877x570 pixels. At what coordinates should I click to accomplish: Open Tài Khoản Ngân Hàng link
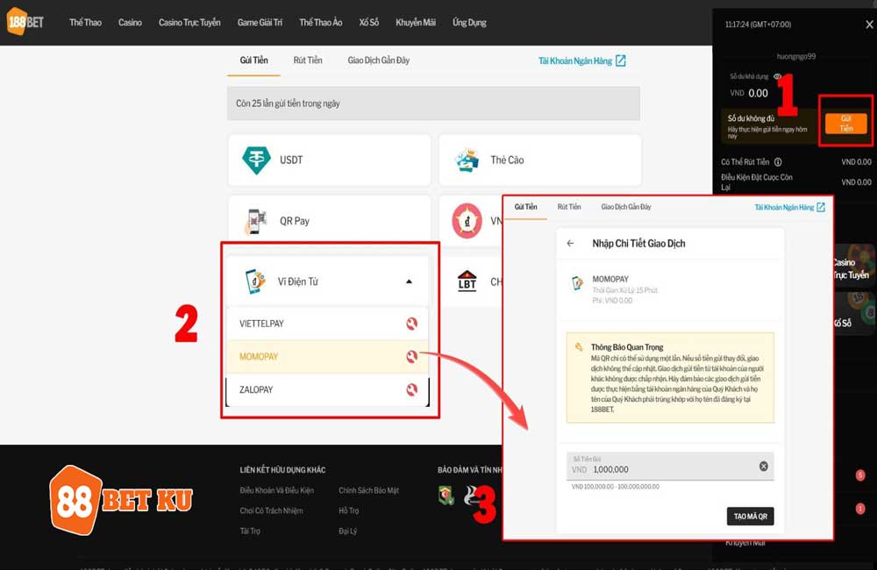[575, 61]
